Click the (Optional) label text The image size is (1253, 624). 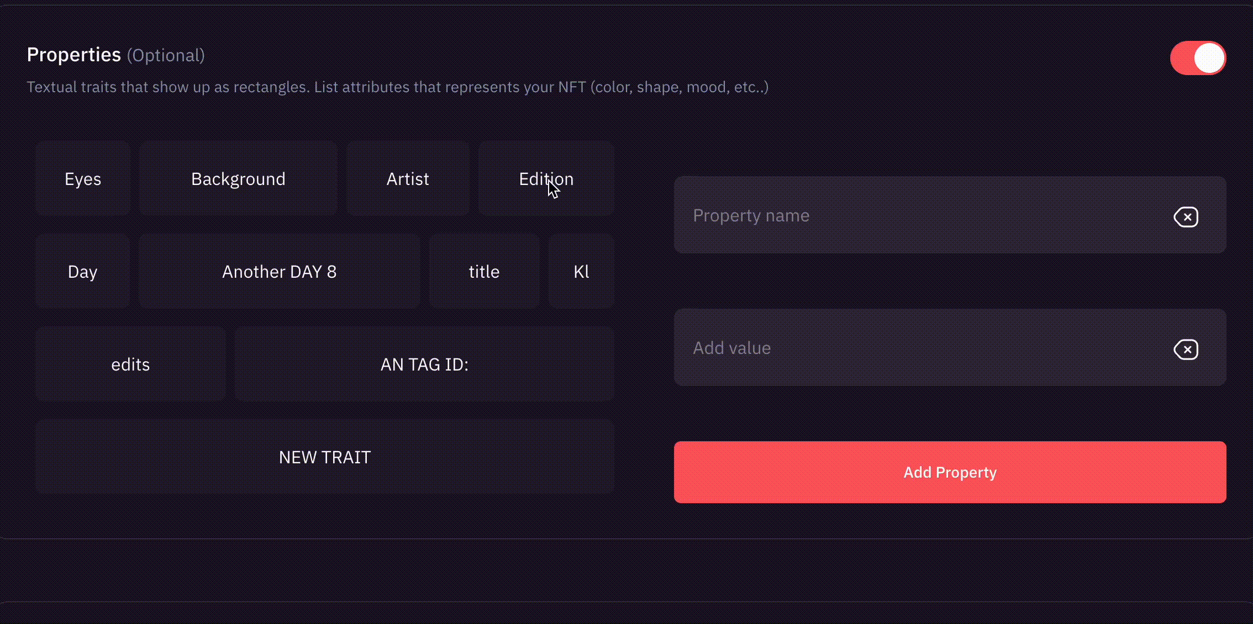166,55
